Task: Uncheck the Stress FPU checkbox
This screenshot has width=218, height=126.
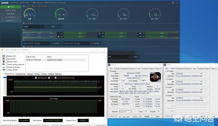Action: (x=7, y=59)
